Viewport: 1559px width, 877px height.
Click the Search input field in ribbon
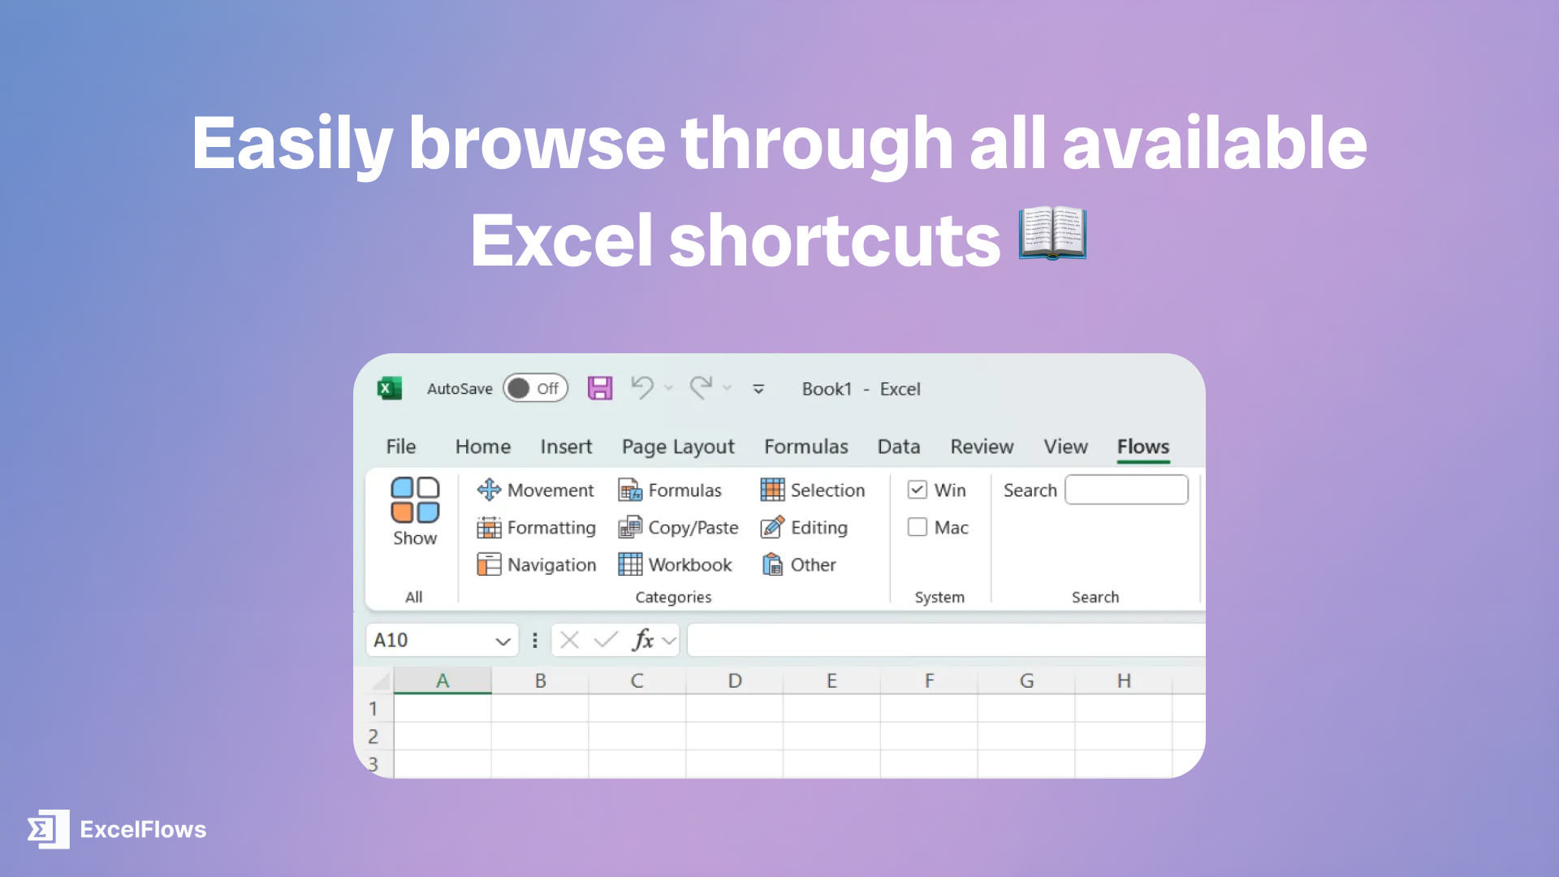(1126, 490)
